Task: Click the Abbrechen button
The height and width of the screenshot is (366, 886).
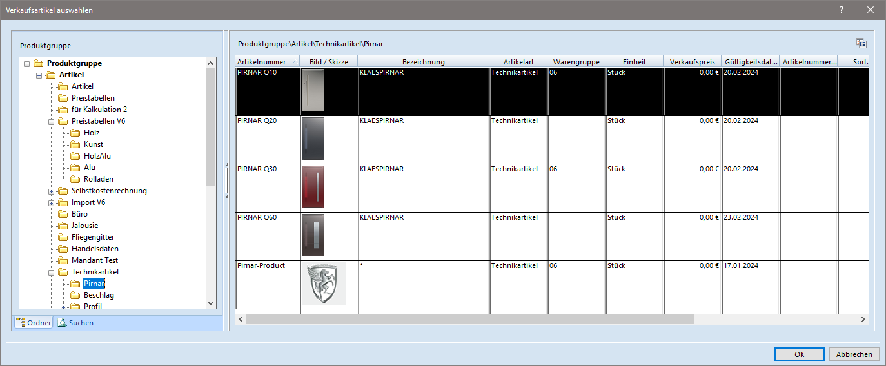Action: click(x=854, y=354)
